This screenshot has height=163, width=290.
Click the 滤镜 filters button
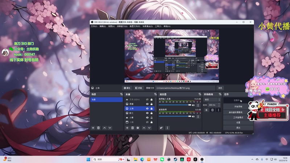pyautogui.click(x=138, y=88)
